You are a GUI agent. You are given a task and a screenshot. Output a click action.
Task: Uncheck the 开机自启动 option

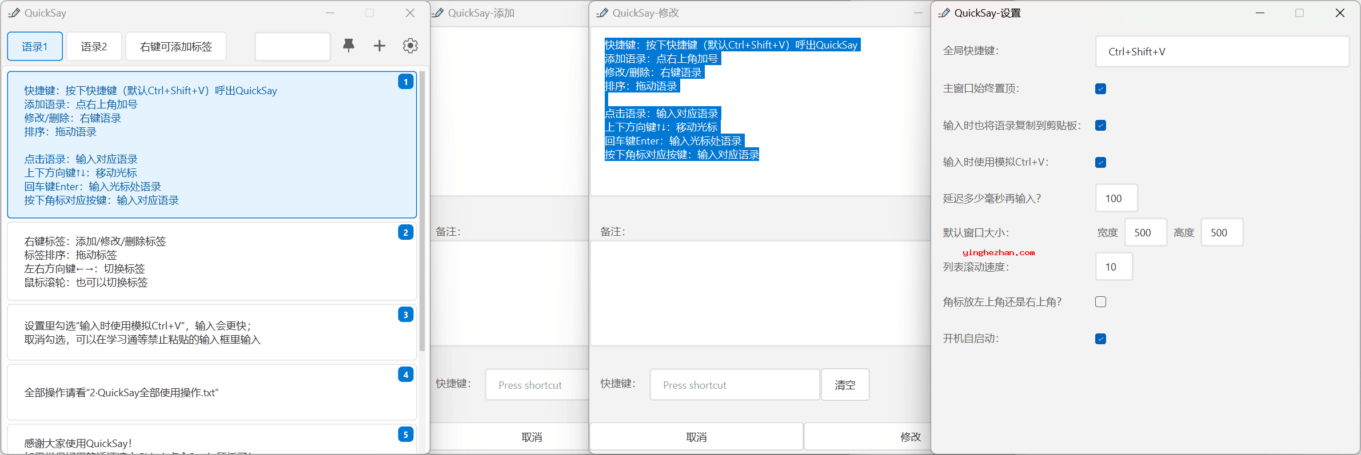(x=1100, y=339)
